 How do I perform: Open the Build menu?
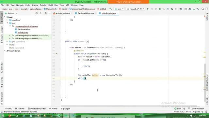[50, 5]
